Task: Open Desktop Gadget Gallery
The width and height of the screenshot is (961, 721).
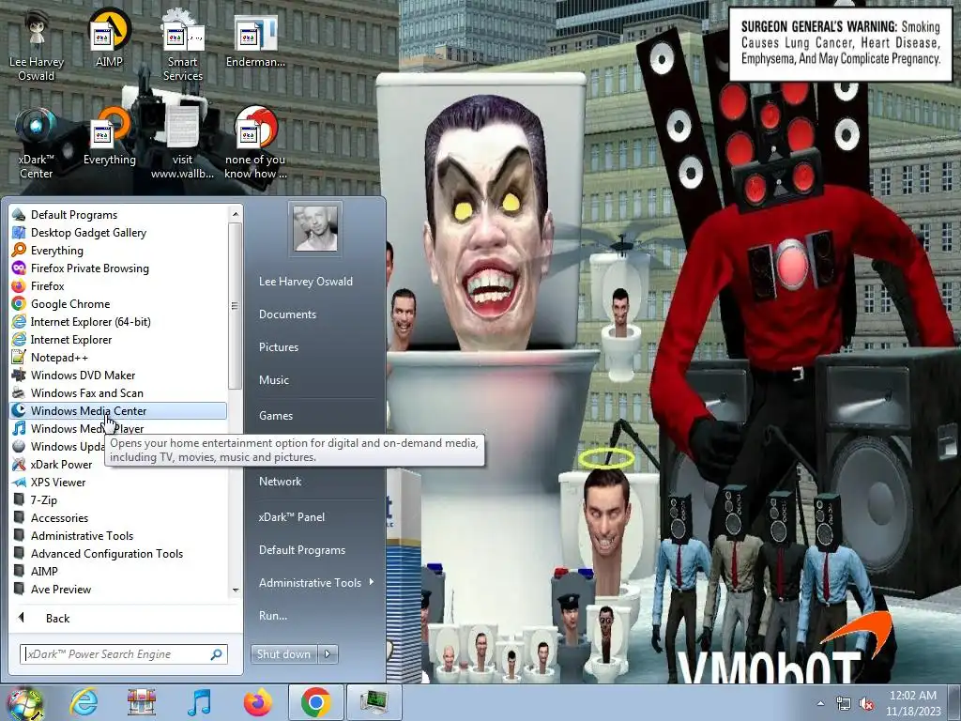Action: (118, 233)
